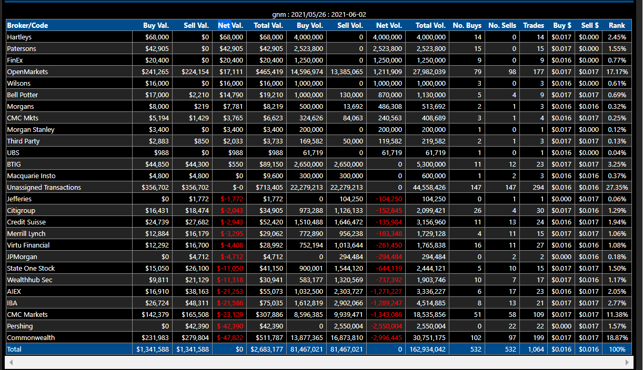Select the AIEX broker name
The image size is (643, 370).
coord(14,291)
